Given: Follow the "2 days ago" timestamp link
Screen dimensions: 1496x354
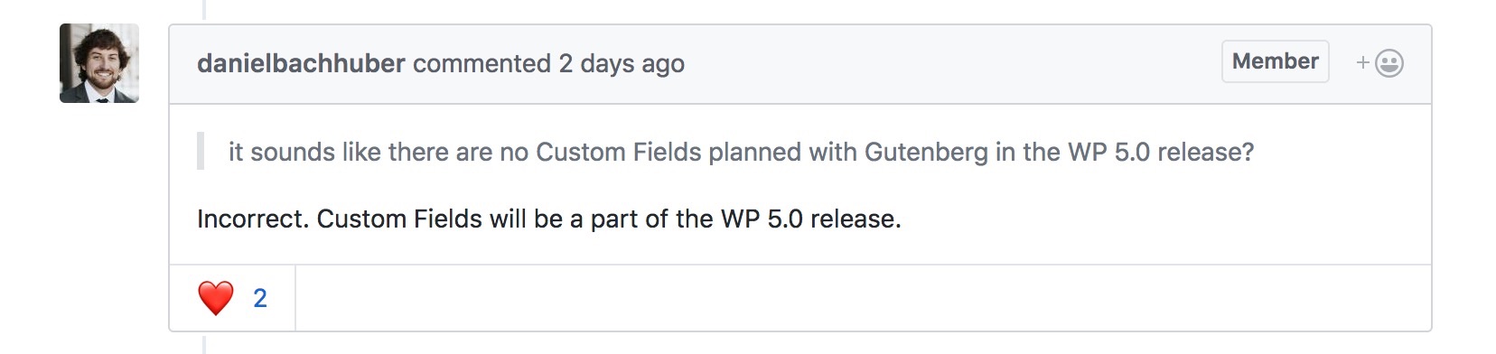Looking at the screenshot, I should click(622, 63).
